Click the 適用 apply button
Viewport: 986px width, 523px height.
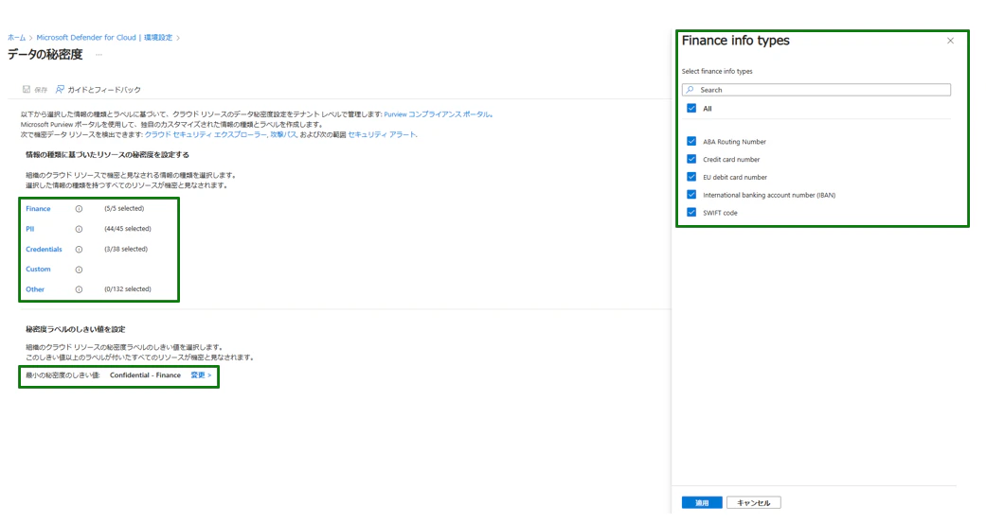[x=702, y=503]
